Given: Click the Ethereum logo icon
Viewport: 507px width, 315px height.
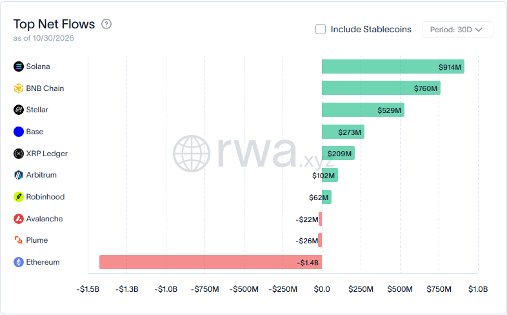Looking at the screenshot, I should pos(19,262).
